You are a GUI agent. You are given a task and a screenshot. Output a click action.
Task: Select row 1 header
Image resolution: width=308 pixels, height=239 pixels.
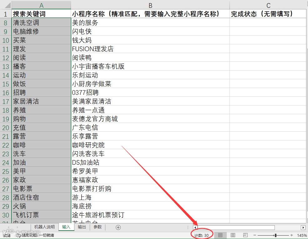tap(6, 14)
